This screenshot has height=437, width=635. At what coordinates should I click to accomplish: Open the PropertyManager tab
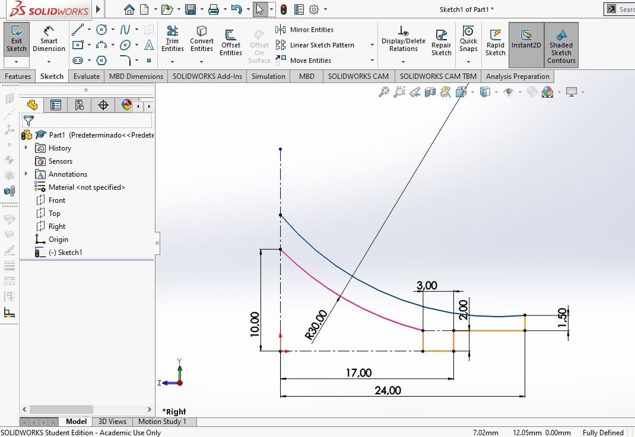click(x=55, y=105)
